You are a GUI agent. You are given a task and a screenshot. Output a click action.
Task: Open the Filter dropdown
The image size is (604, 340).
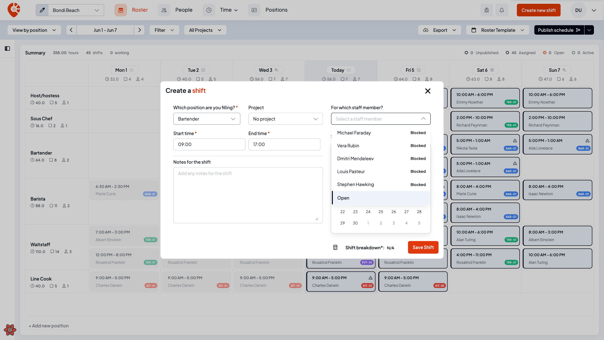coord(164,30)
